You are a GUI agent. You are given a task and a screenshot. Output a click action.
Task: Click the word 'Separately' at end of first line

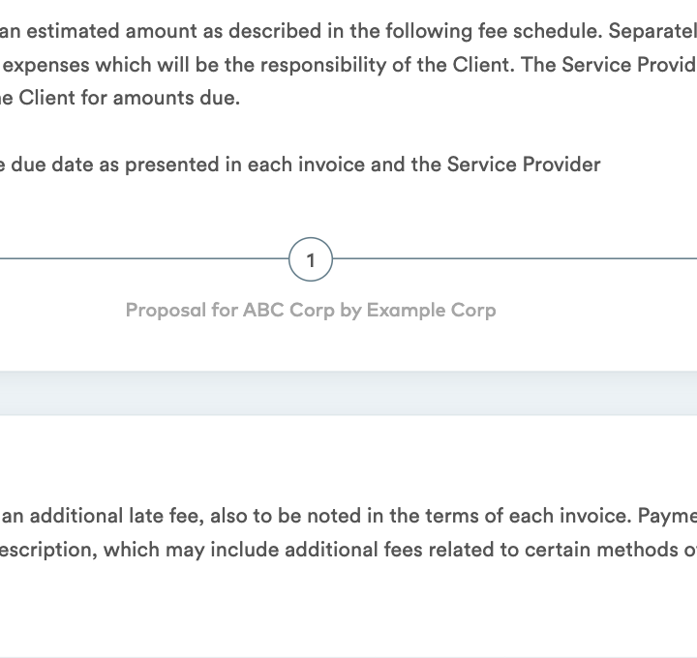652,32
